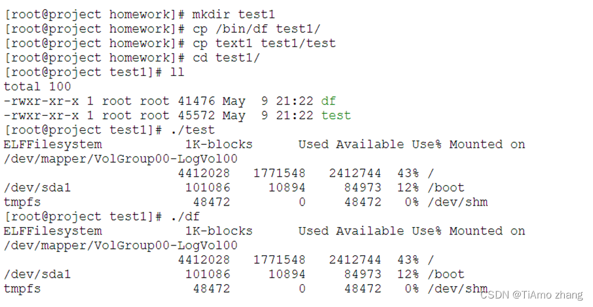Click the './test' command text
Image resolution: width=593 pixels, height=307 pixels.
point(192,130)
